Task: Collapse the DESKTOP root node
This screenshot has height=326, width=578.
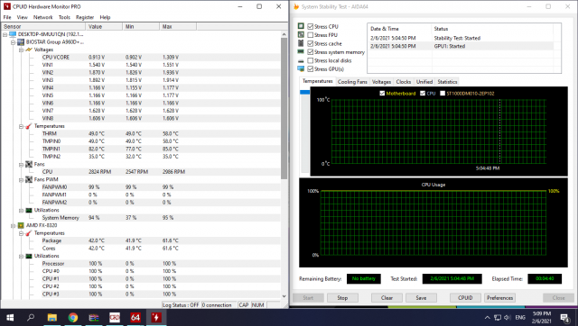Action: tap(5, 34)
